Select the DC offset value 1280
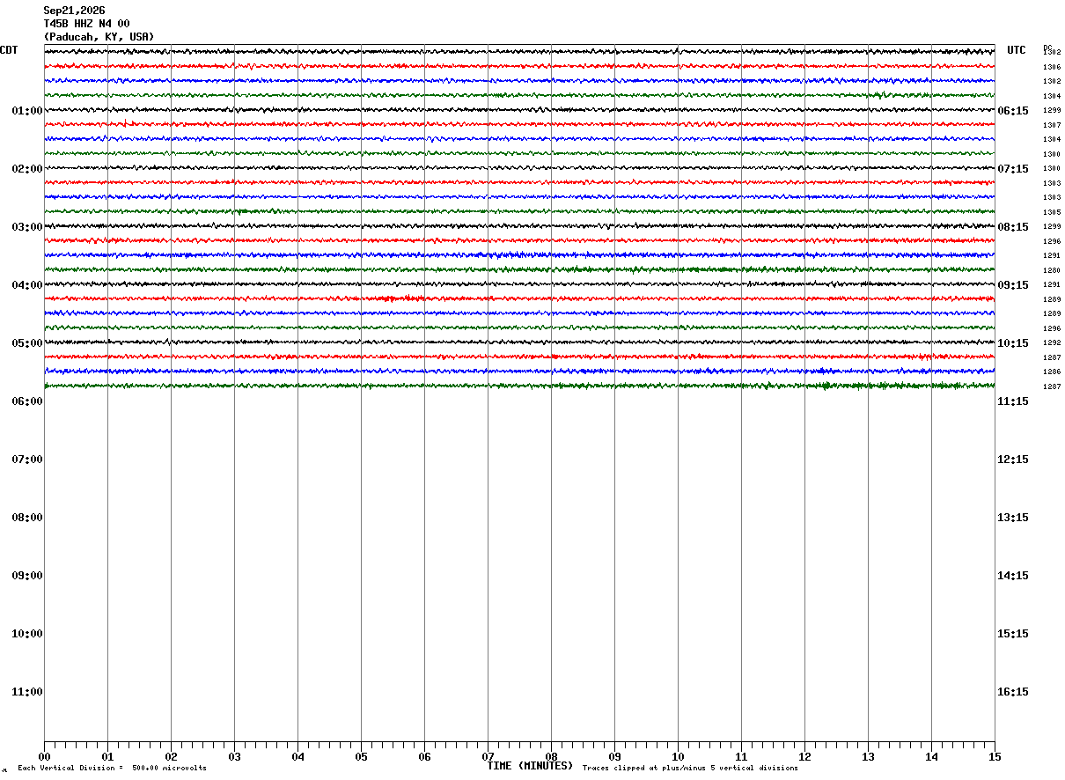This screenshot has height=780, width=1065. (x=1052, y=270)
